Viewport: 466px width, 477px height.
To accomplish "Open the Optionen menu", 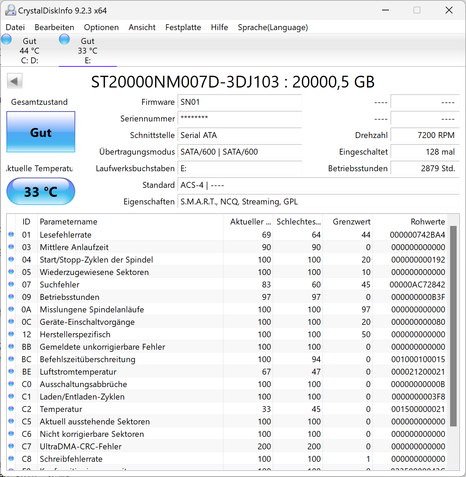I will 101,27.
